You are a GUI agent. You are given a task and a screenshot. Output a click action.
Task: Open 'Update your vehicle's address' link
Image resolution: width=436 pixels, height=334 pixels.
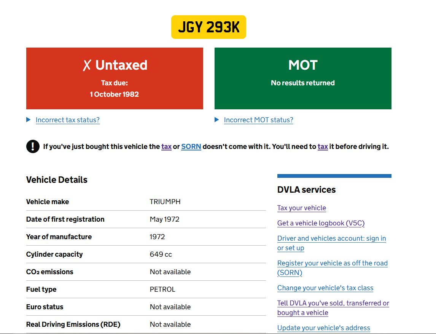coord(323,328)
